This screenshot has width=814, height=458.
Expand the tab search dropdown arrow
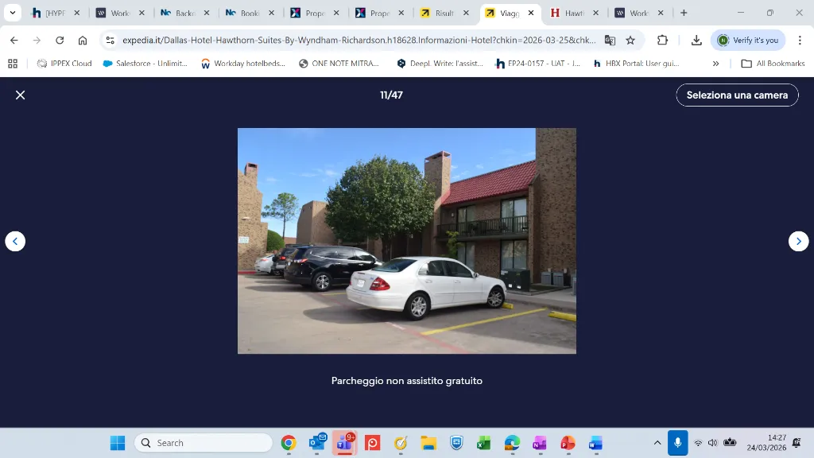13,13
